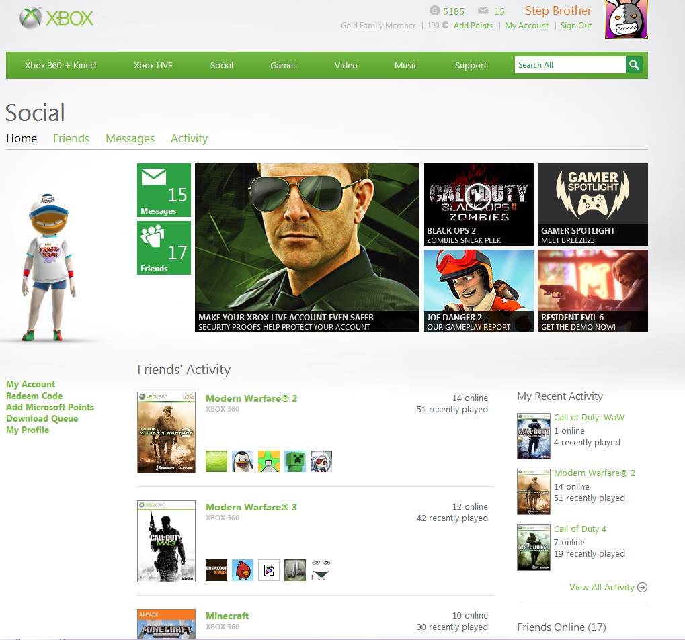The image size is (685, 640).
Task: Open the Call of Duty 4 link
Action: coord(579,529)
